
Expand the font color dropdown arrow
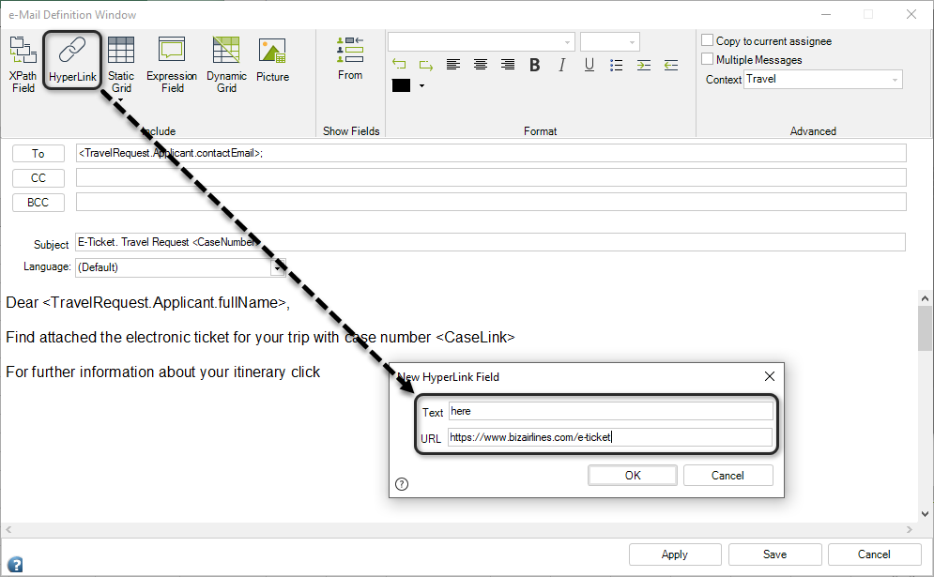(x=421, y=85)
